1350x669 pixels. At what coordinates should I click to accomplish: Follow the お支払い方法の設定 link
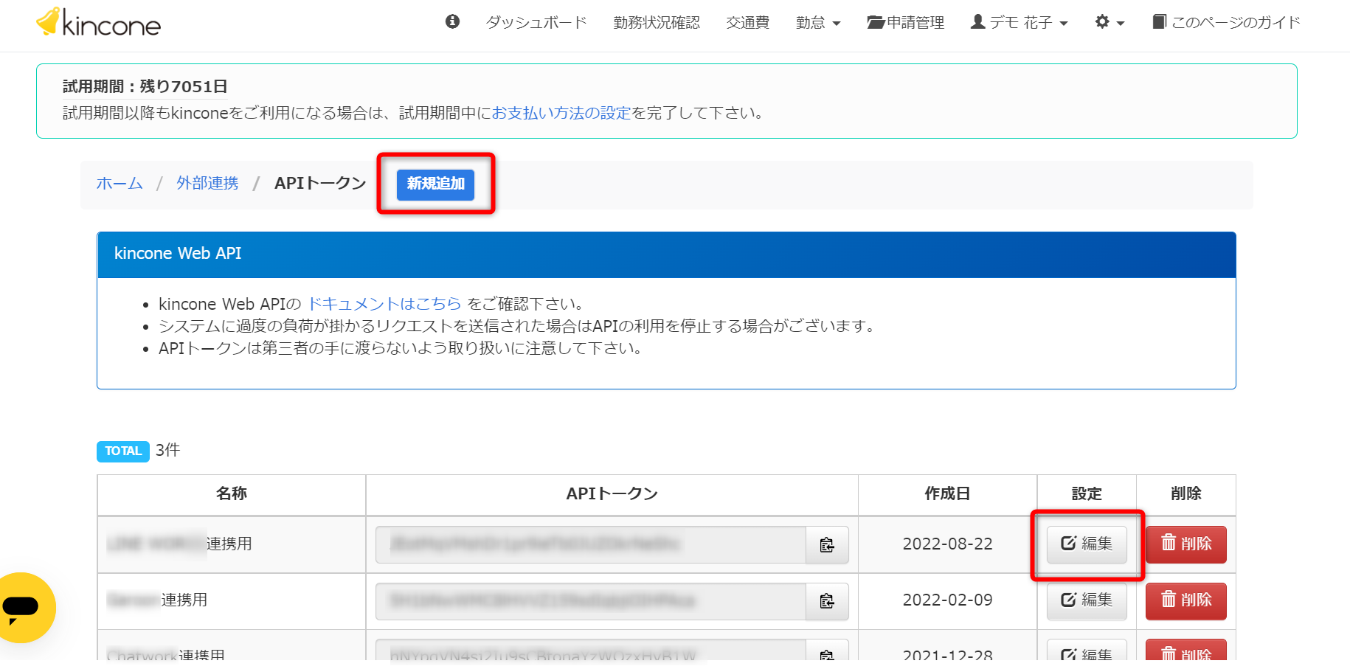point(561,113)
